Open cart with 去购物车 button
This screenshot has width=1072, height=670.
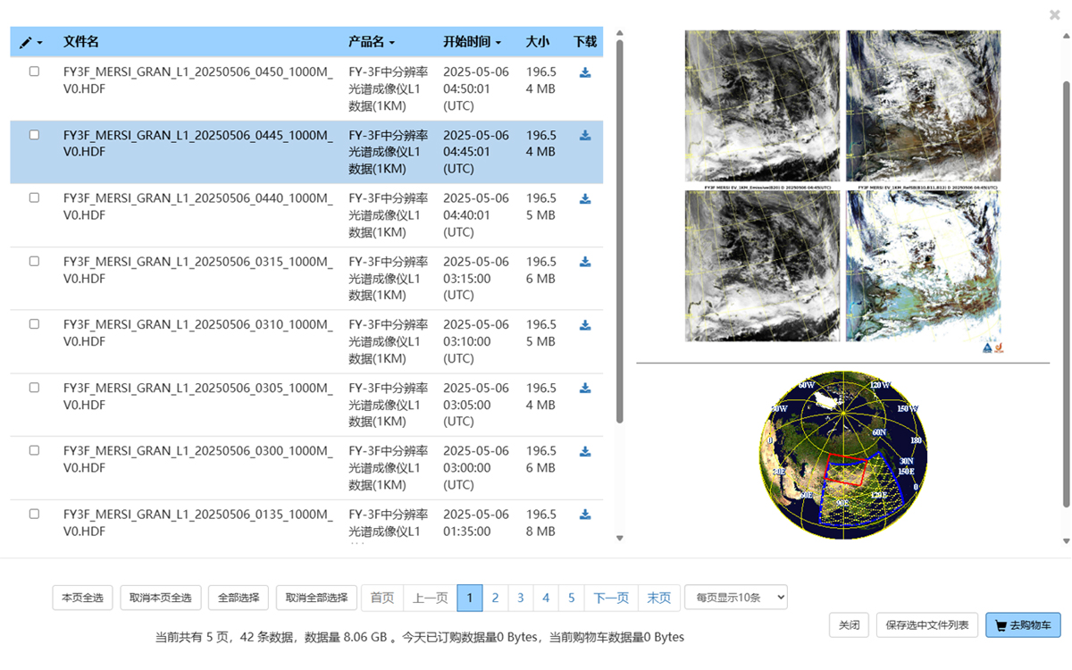1022,625
